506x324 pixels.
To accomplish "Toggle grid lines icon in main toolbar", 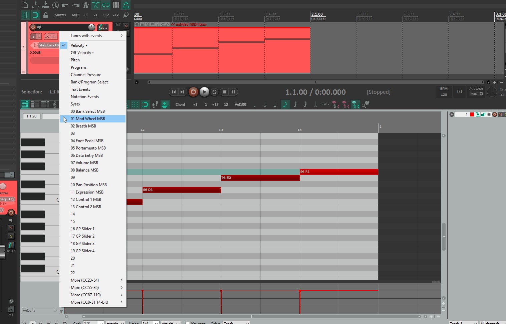I will coord(26,15).
